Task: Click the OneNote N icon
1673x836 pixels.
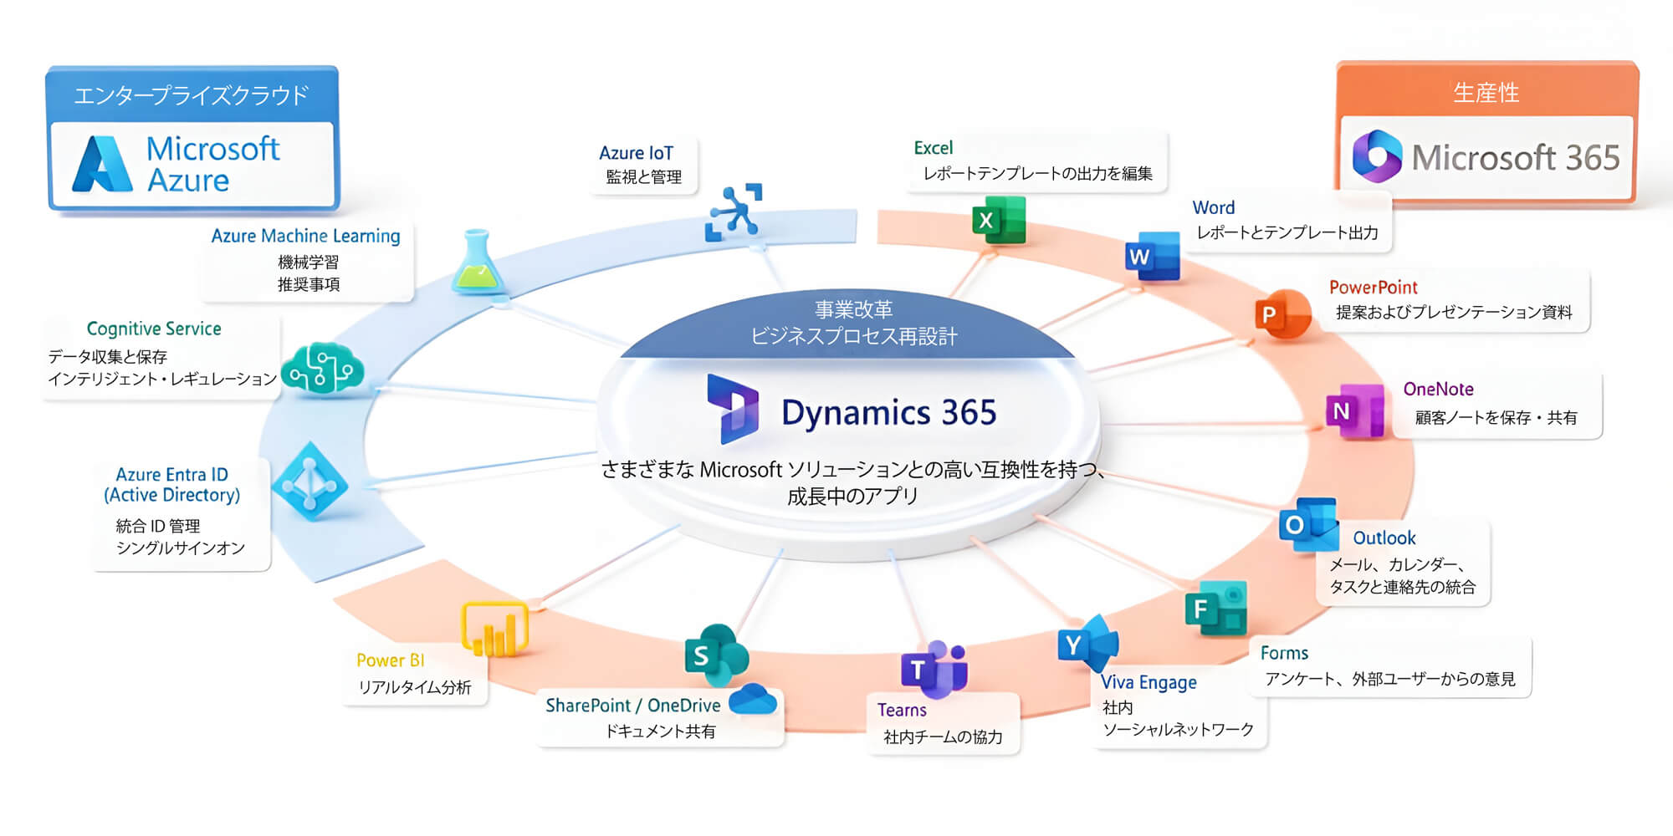Action: pyautogui.click(x=1354, y=410)
